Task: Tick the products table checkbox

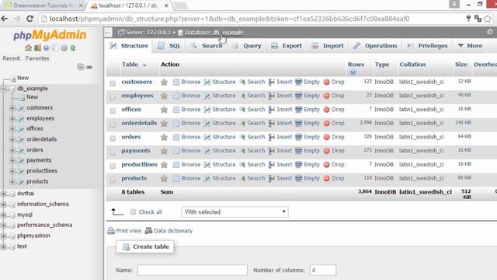Action: coord(113,180)
